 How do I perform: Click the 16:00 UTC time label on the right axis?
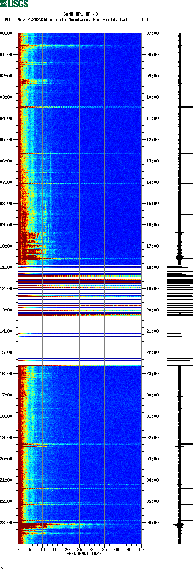152,225
